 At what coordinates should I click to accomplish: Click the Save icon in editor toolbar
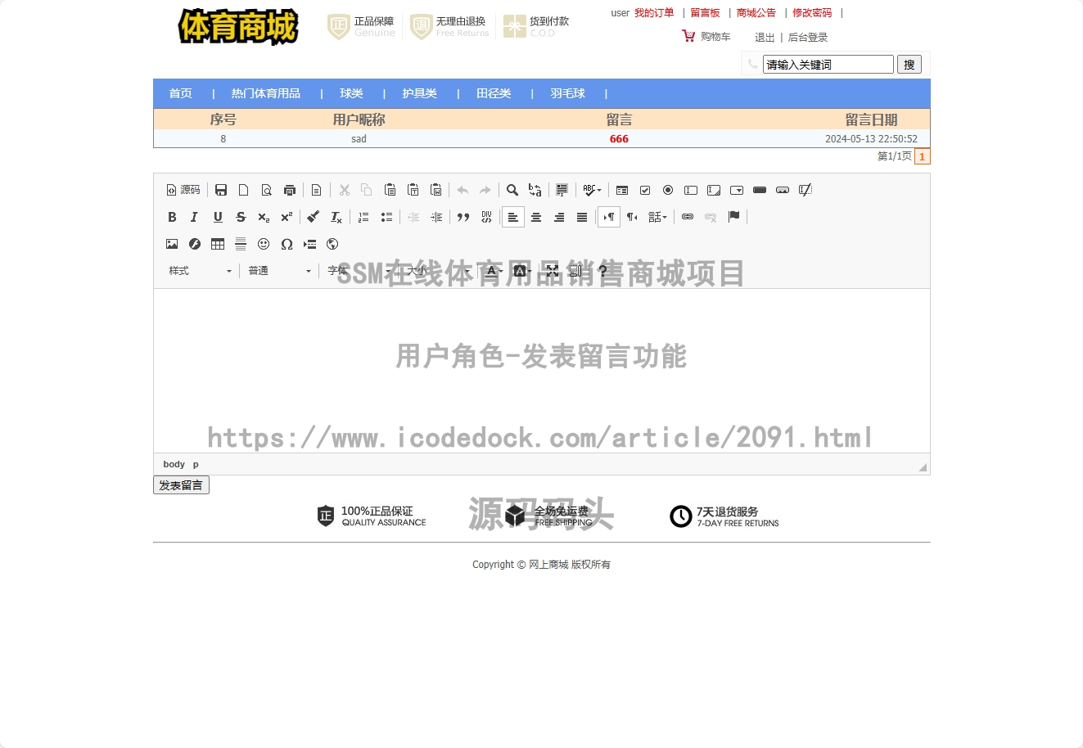[x=221, y=190]
